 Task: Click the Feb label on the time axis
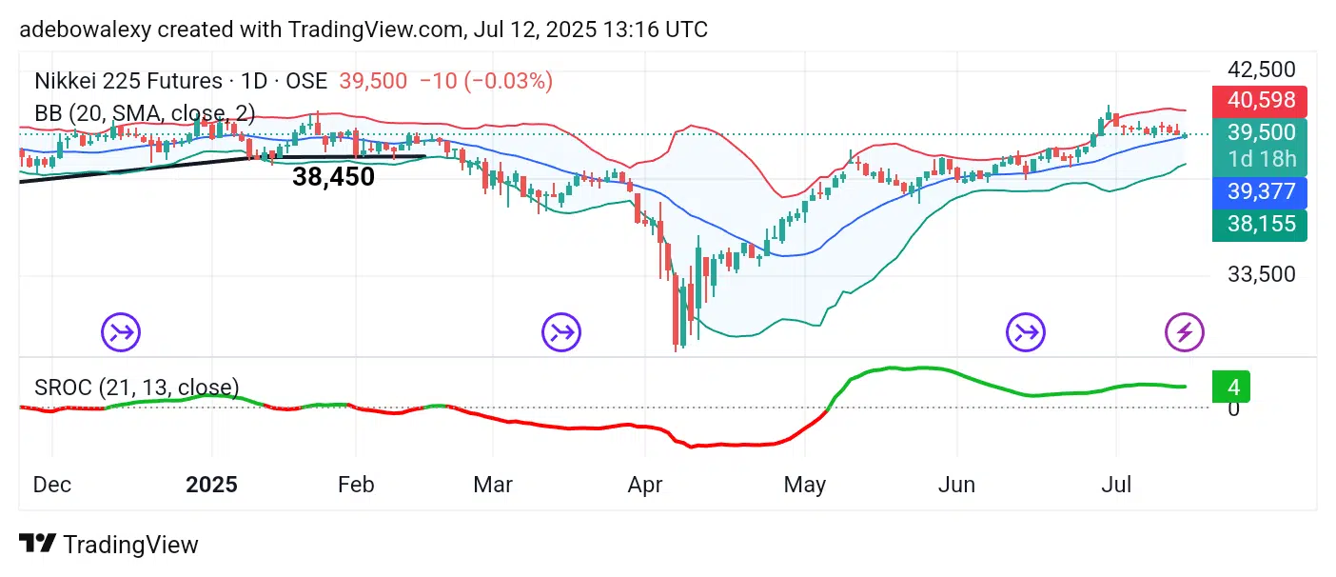point(356,485)
